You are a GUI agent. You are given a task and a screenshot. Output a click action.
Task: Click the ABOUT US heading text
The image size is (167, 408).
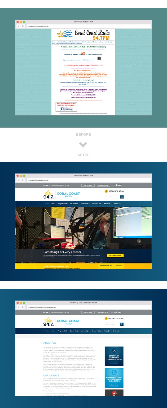tap(50, 343)
